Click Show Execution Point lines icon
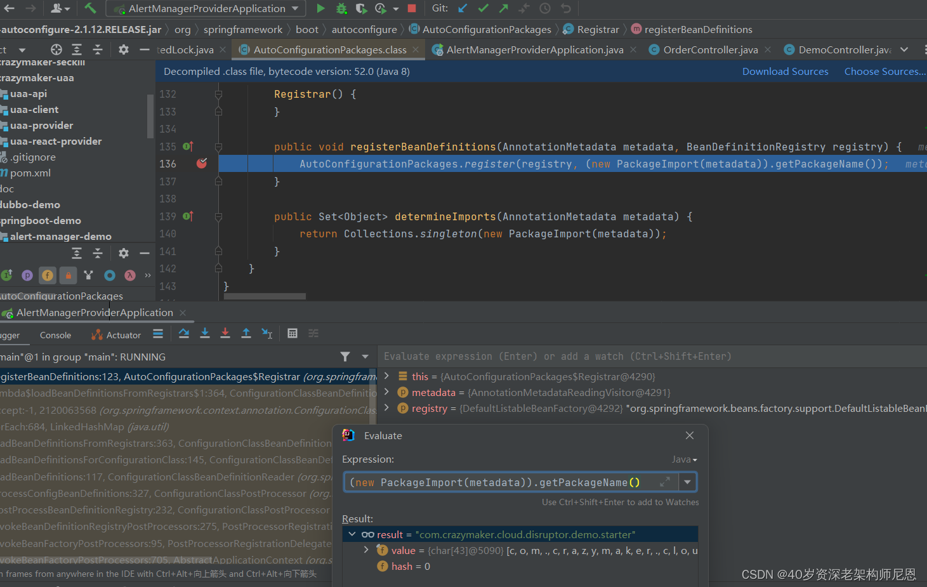927x587 pixels. (158, 333)
